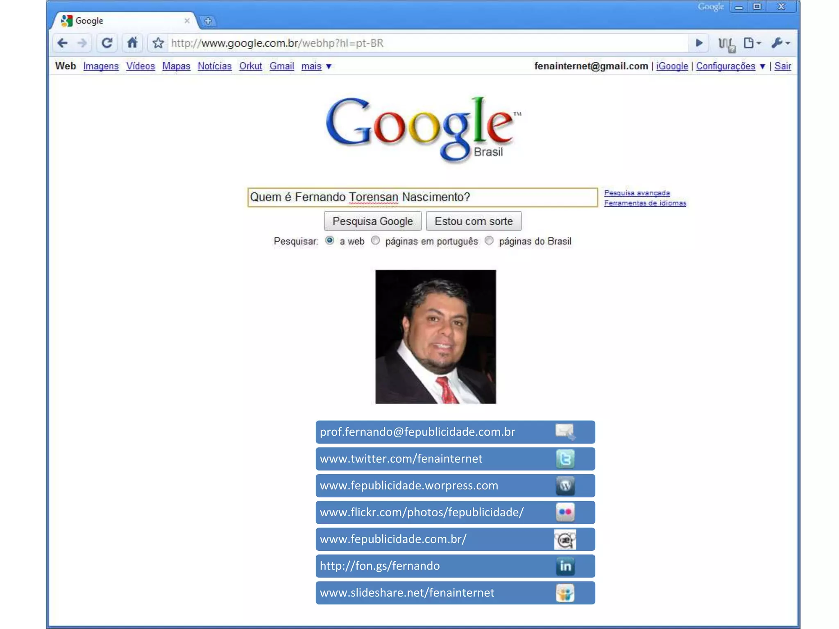Viewport: 839px width, 629px height.
Task: Click inside the Google search box
Action: tap(422, 197)
